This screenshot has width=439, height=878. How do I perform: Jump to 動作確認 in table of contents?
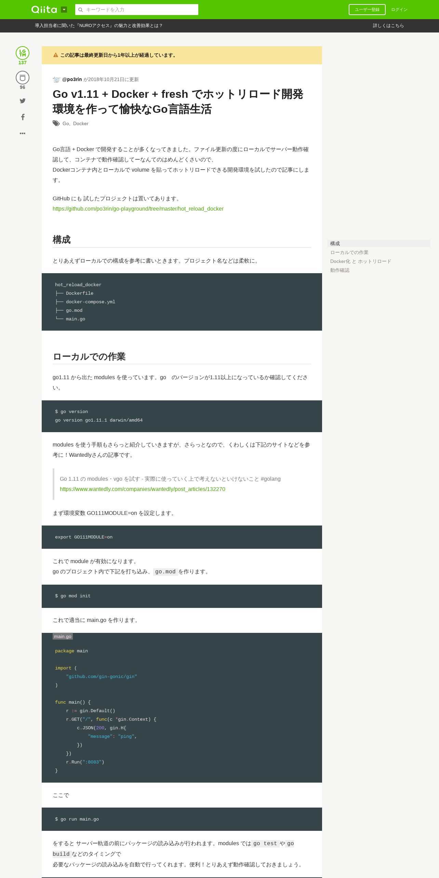[x=340, y=270]
